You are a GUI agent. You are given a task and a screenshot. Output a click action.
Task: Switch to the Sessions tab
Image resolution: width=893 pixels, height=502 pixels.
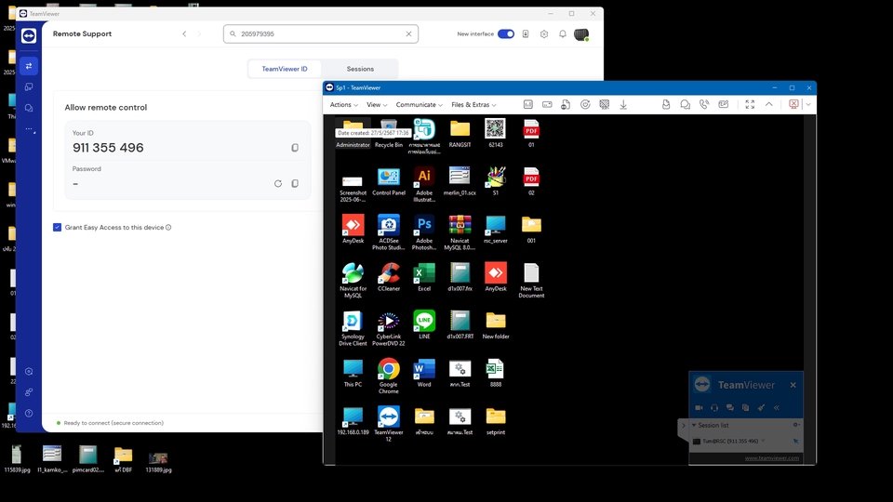360,69
